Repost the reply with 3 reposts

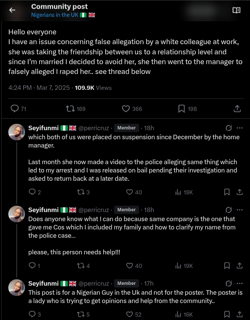[x=80, y=192]
